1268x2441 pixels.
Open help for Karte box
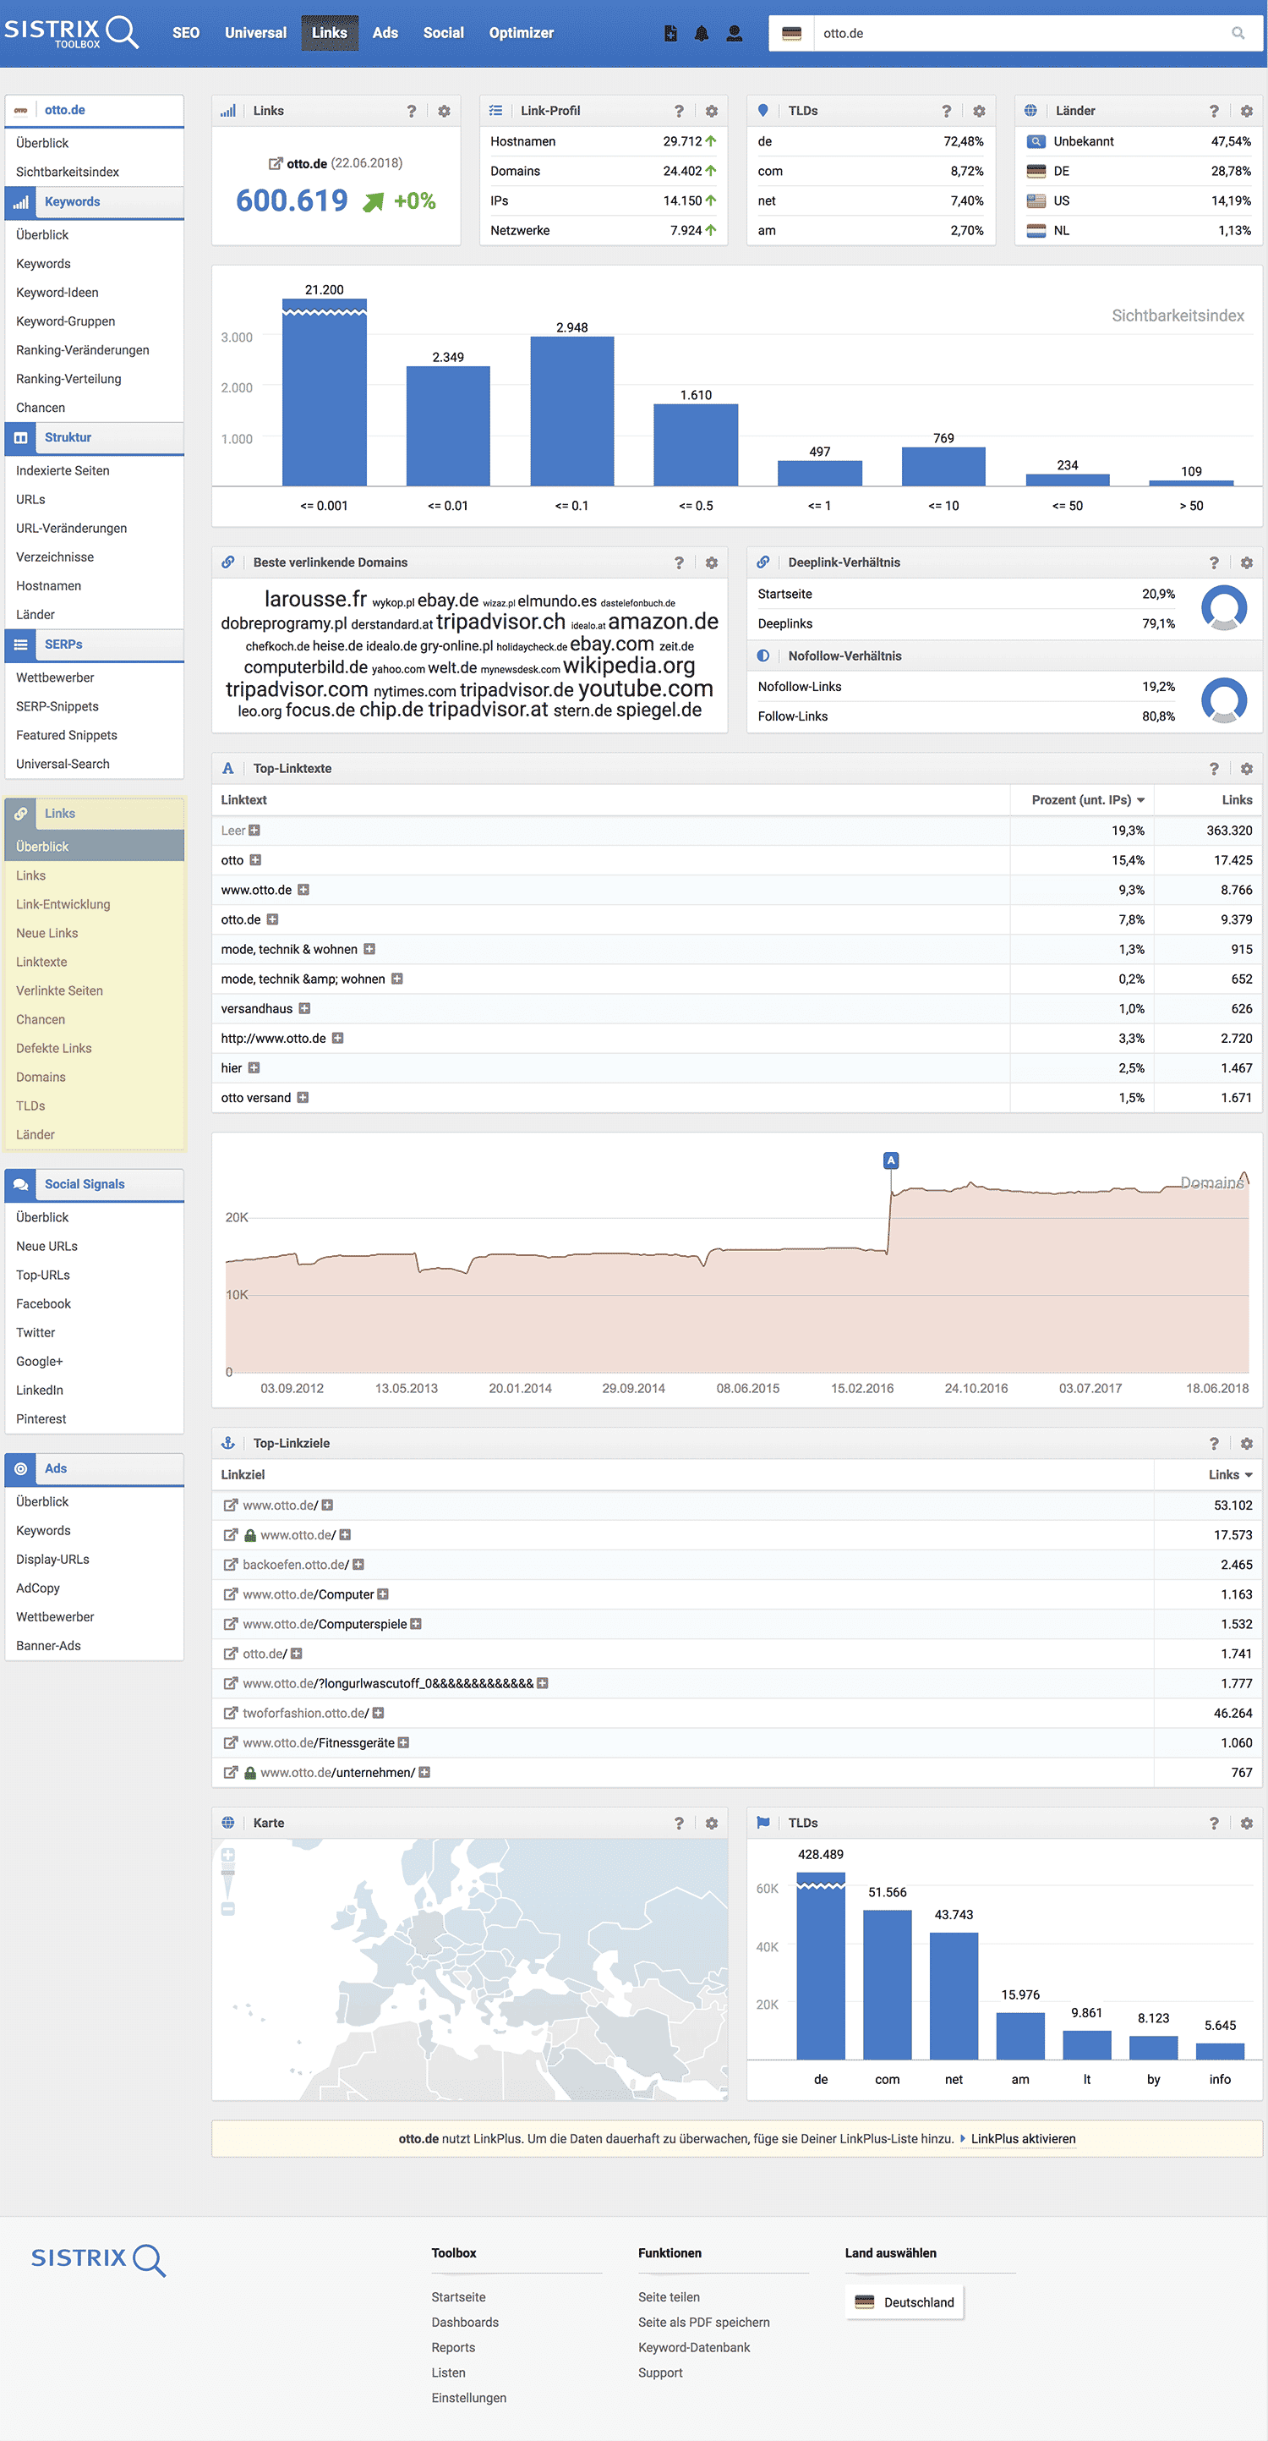[x=679, y=1824]
